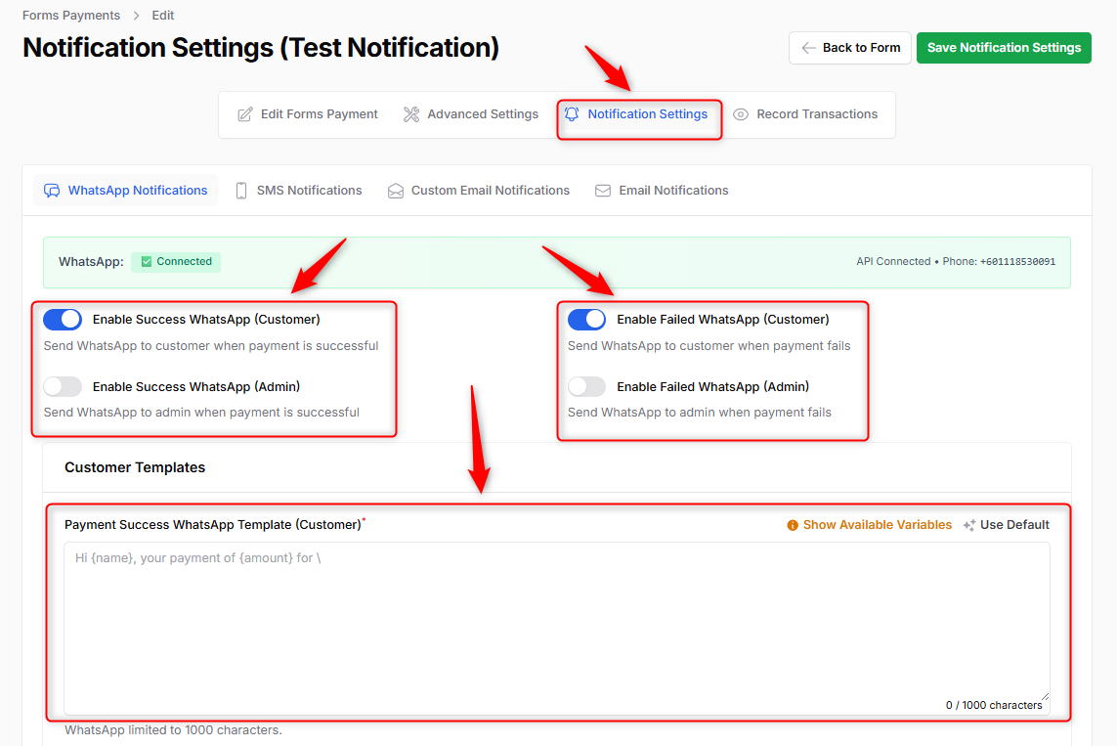1117x746 pixels.
Task: Click the eye icon beside Record Transactions
Action: [741, 114]
